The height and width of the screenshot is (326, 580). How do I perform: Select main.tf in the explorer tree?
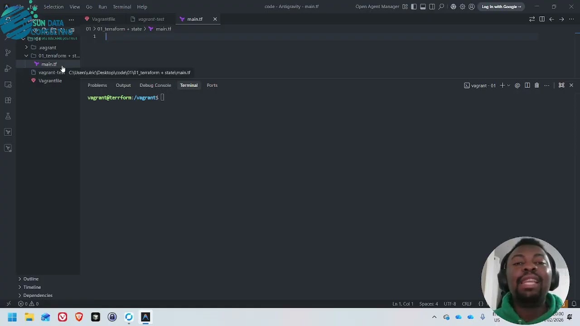pos(49,64)
